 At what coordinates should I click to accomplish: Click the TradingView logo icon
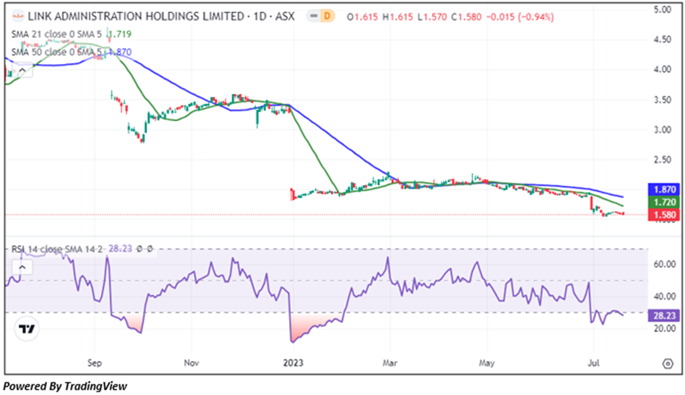point(27,329)
